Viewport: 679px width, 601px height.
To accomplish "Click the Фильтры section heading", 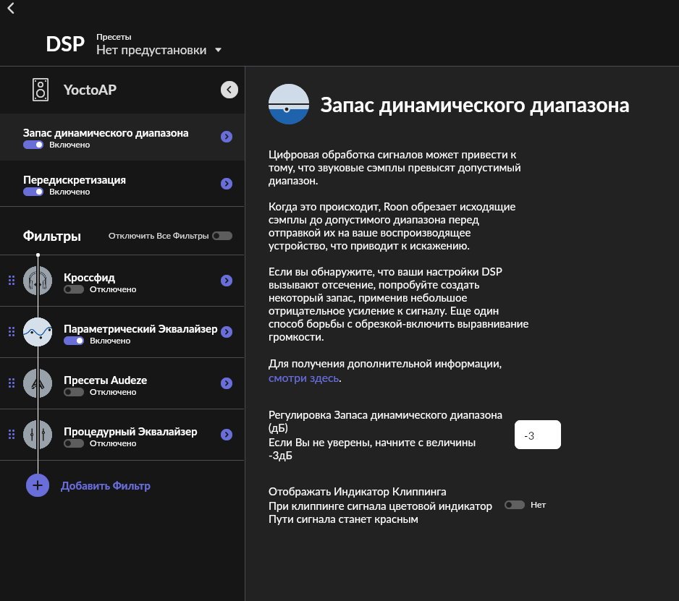I will (52, 236).
